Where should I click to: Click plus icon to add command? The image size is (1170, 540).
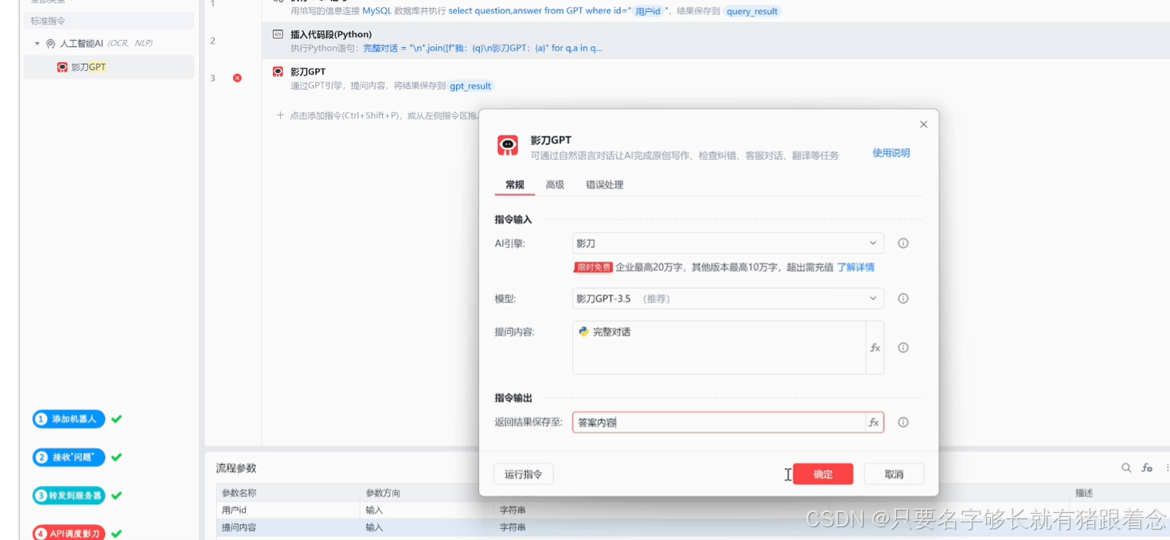(280, 115)
